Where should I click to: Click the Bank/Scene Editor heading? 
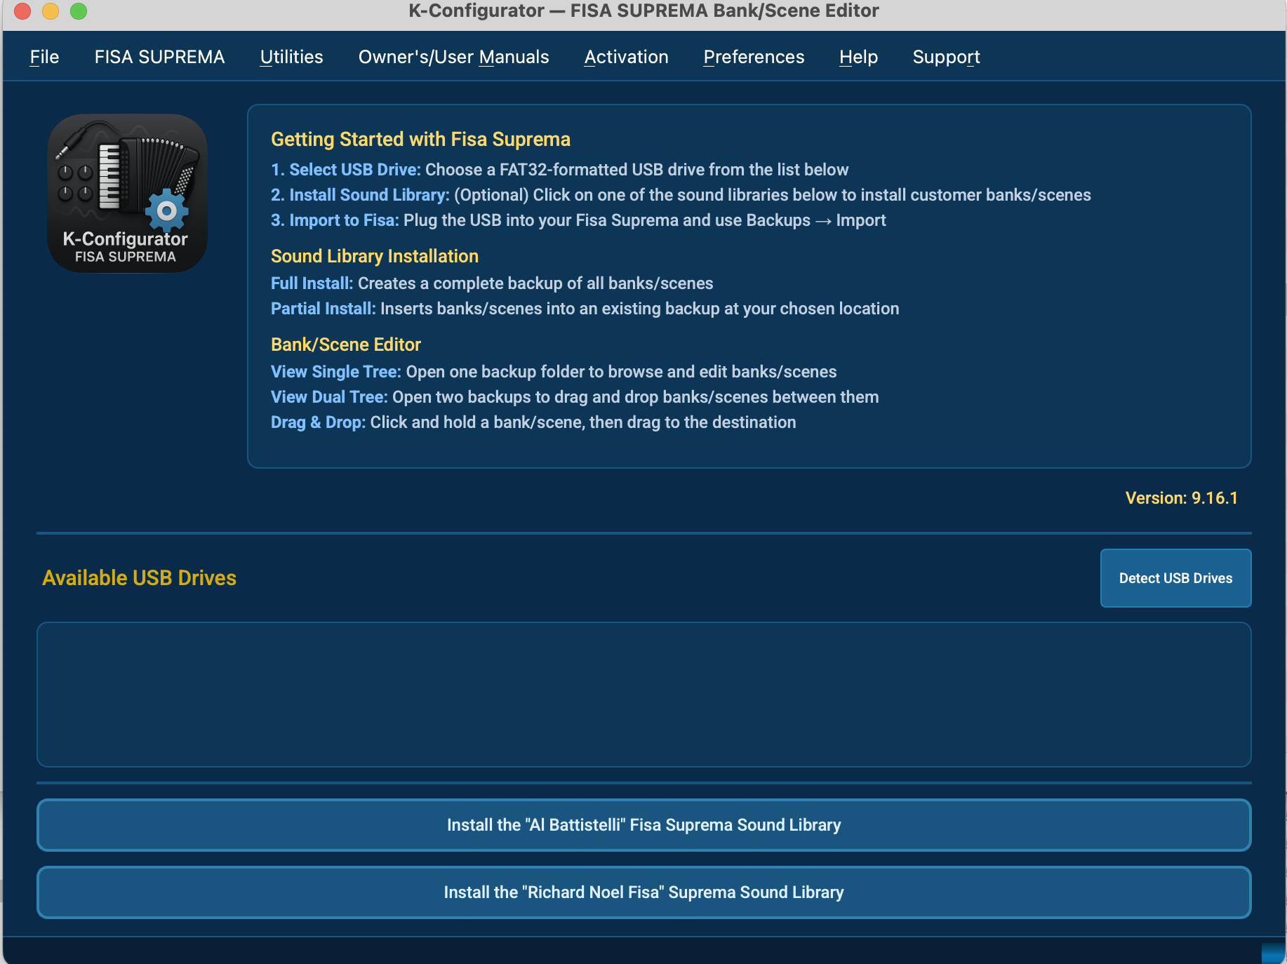coord(346,344)
